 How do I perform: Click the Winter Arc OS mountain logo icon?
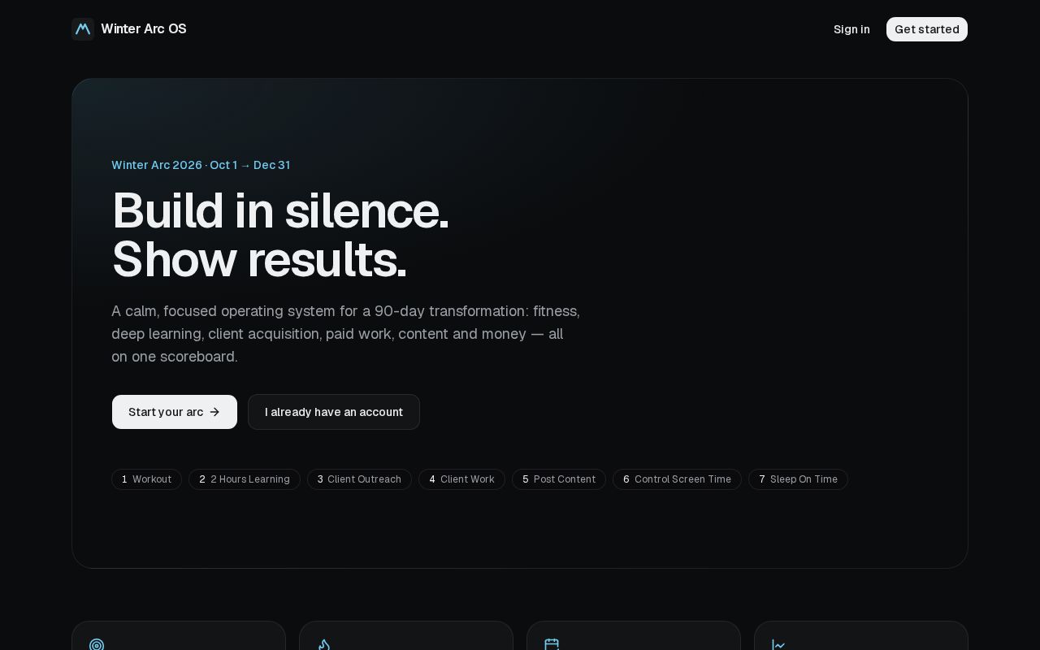[x=83, y=29]
